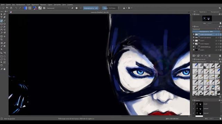Screen dimensions: 222x124
Task: Select the Zoom magnifier tool
Action: point(1,69)
